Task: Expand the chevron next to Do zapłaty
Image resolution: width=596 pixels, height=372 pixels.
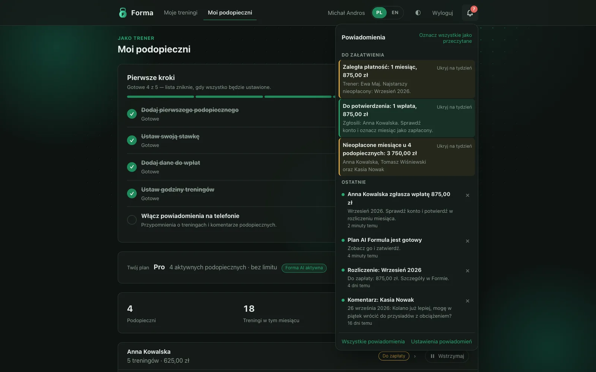Action: pyautogui.click(x=415, y=356)
